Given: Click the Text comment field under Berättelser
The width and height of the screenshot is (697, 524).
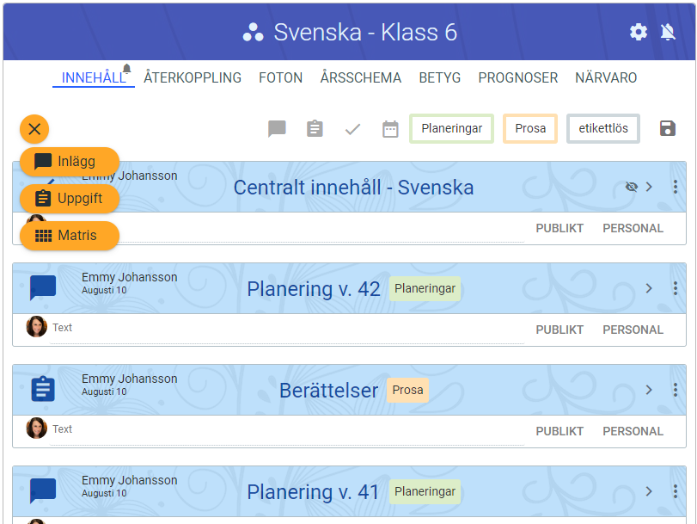Looking at the screenshot, I should [284, 428].
